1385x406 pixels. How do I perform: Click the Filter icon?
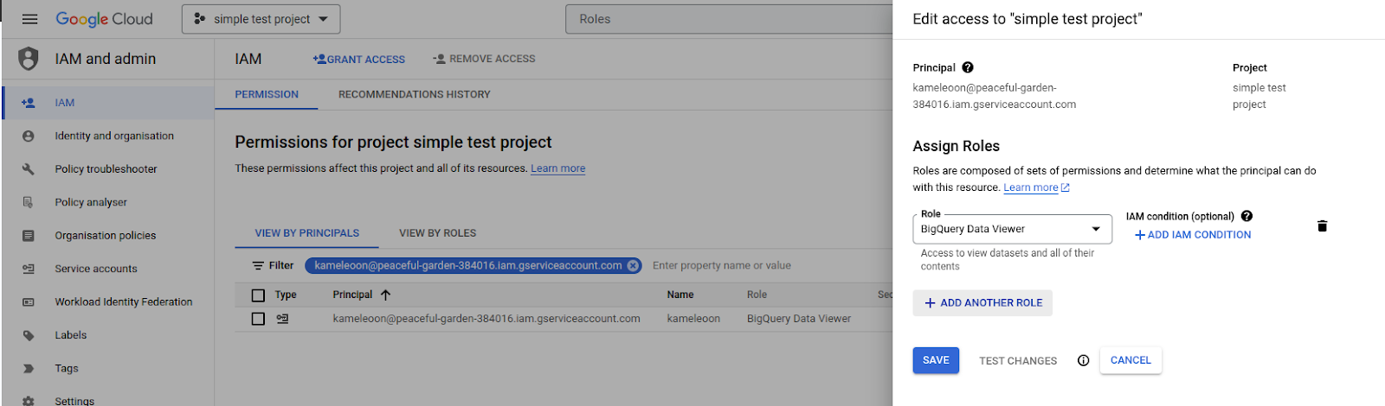pos(258,266)
